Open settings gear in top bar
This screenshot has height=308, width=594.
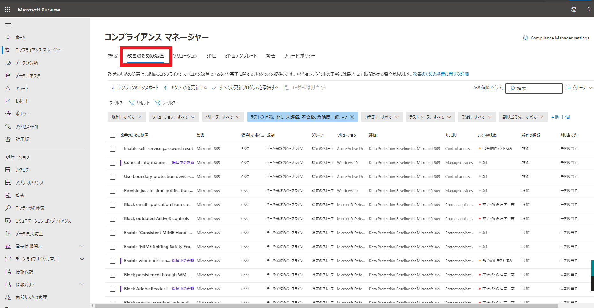[574, 10]
